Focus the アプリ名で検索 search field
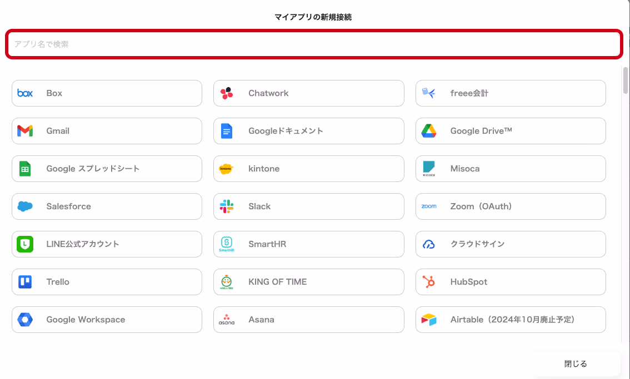Screen dimensions: 630x379 point(314,44)
